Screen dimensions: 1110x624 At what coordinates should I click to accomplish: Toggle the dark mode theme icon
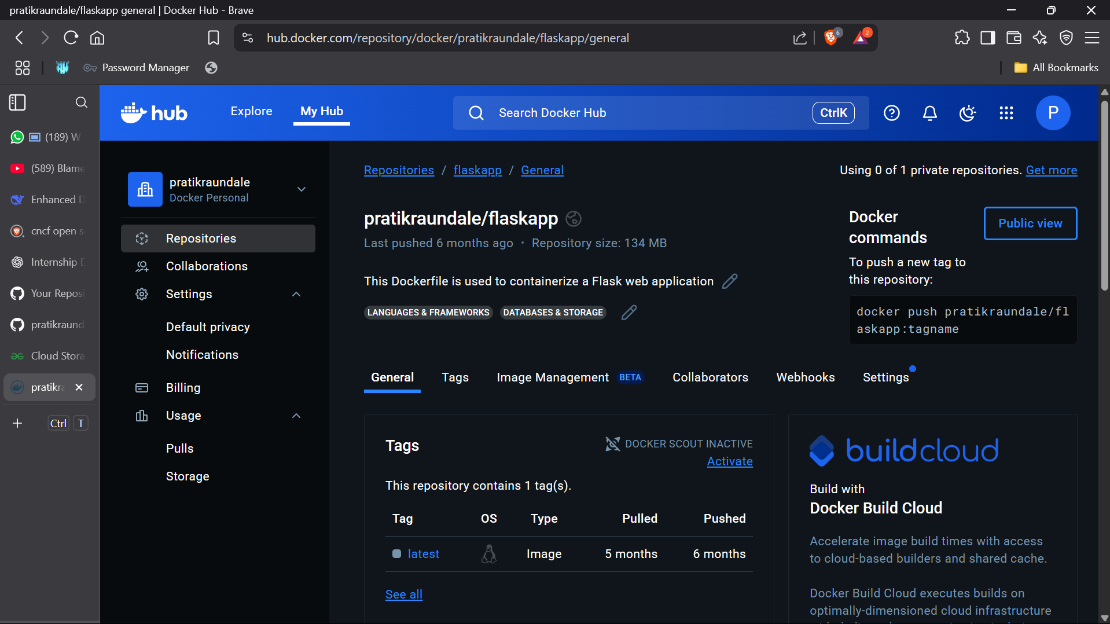[968, 113]
